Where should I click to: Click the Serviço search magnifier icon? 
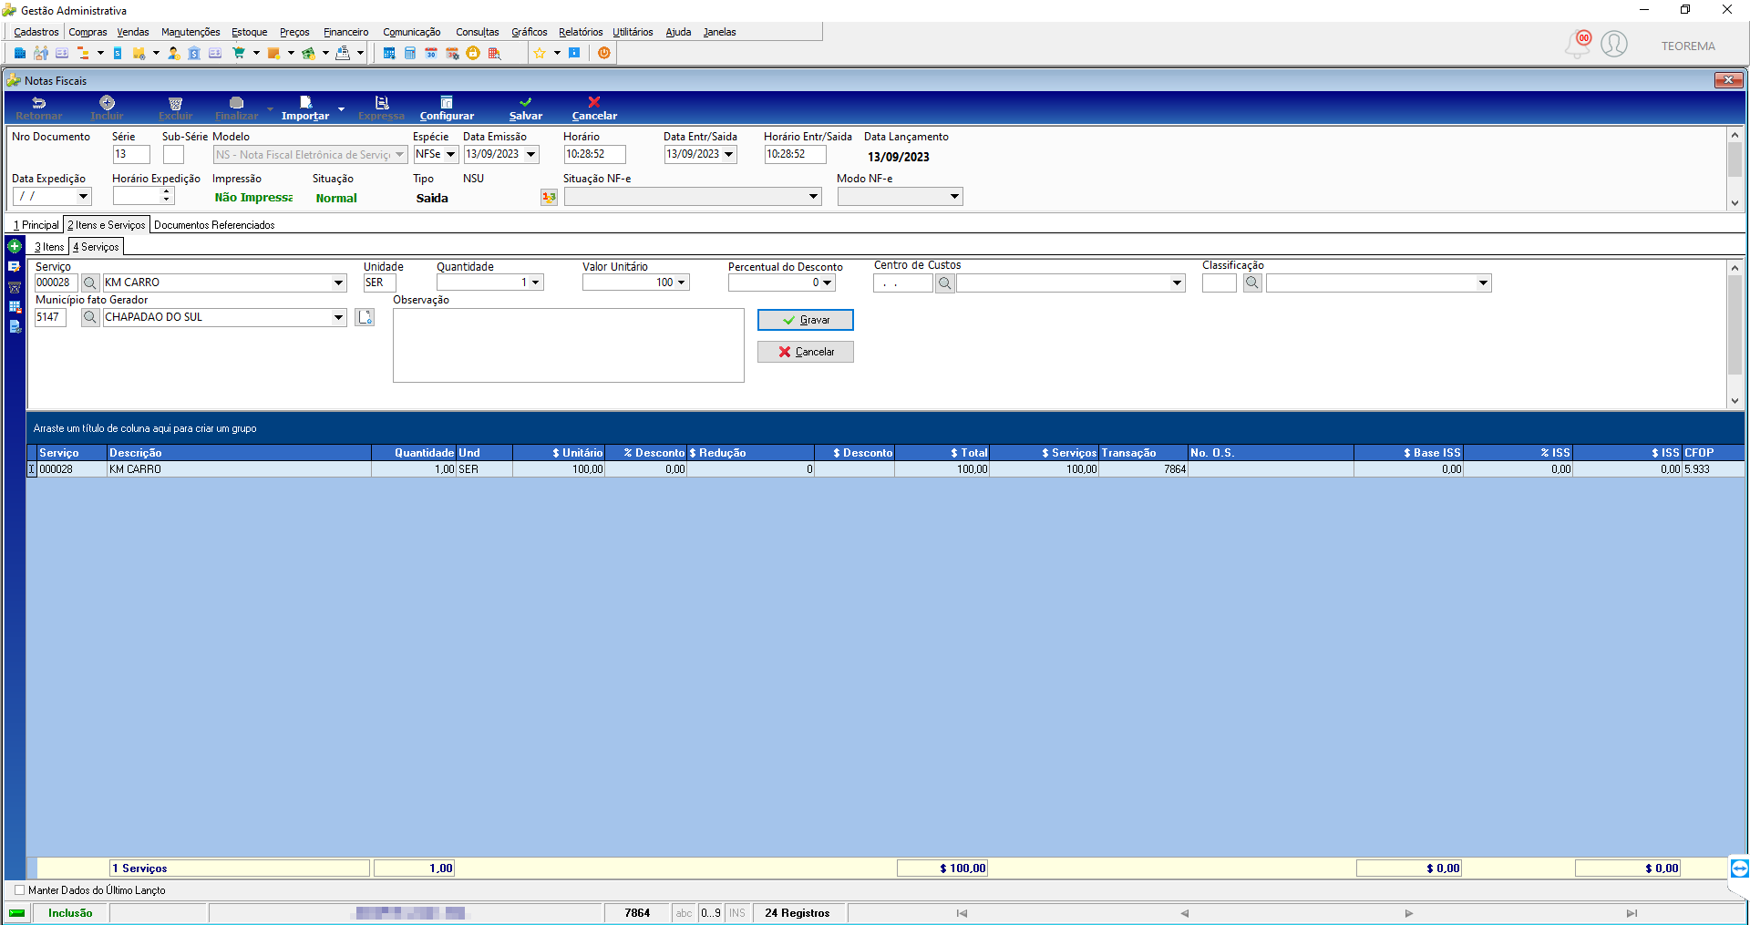click(90, 283)
